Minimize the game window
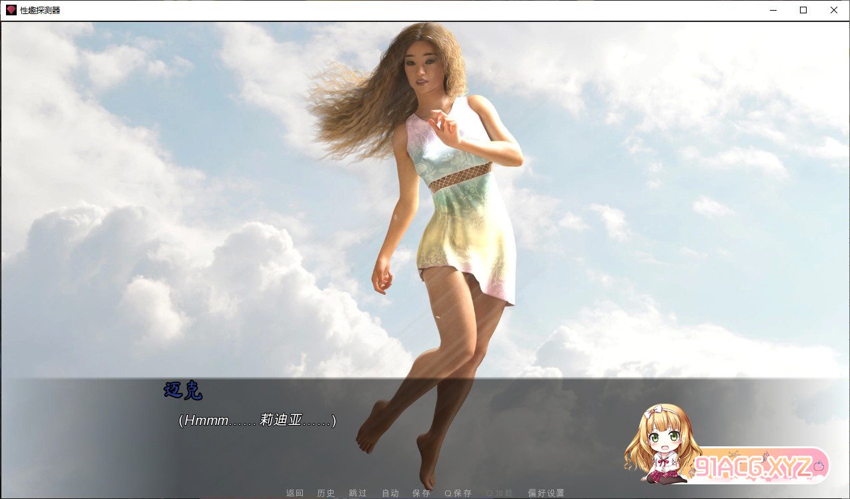850x499 pixels. pos(773,10)
